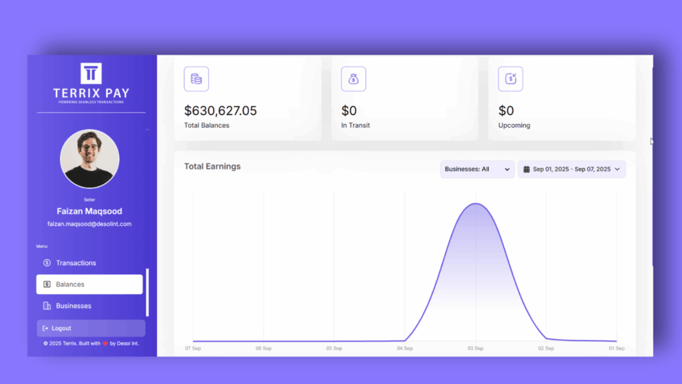The height and width of the screenshot is (384, 682).
Task: Expand the Sep 01 - Sep 07 date range
Action: pyautogui.click(x=571, y=169)
